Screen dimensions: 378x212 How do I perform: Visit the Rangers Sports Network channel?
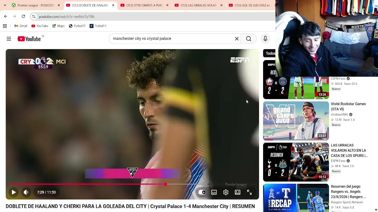point(347,202)
